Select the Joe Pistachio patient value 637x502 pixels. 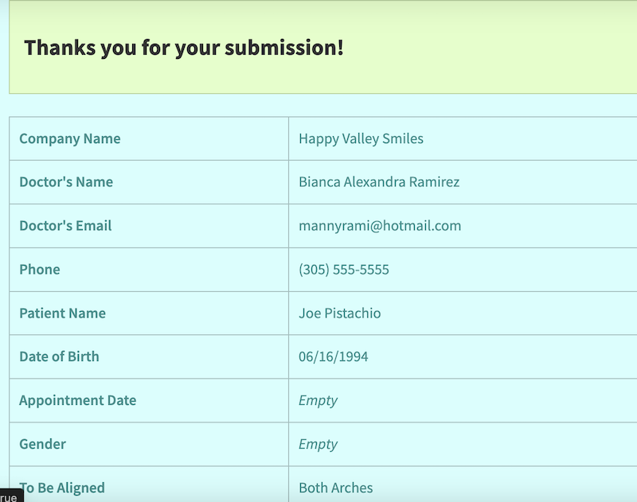(340, 313)
